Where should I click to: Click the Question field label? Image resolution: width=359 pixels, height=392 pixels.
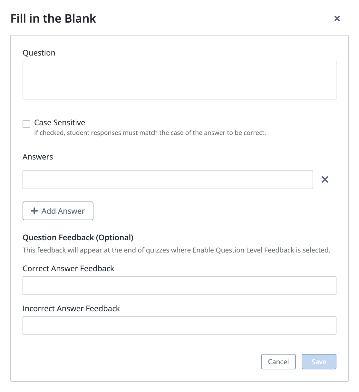tap(39, 53)
